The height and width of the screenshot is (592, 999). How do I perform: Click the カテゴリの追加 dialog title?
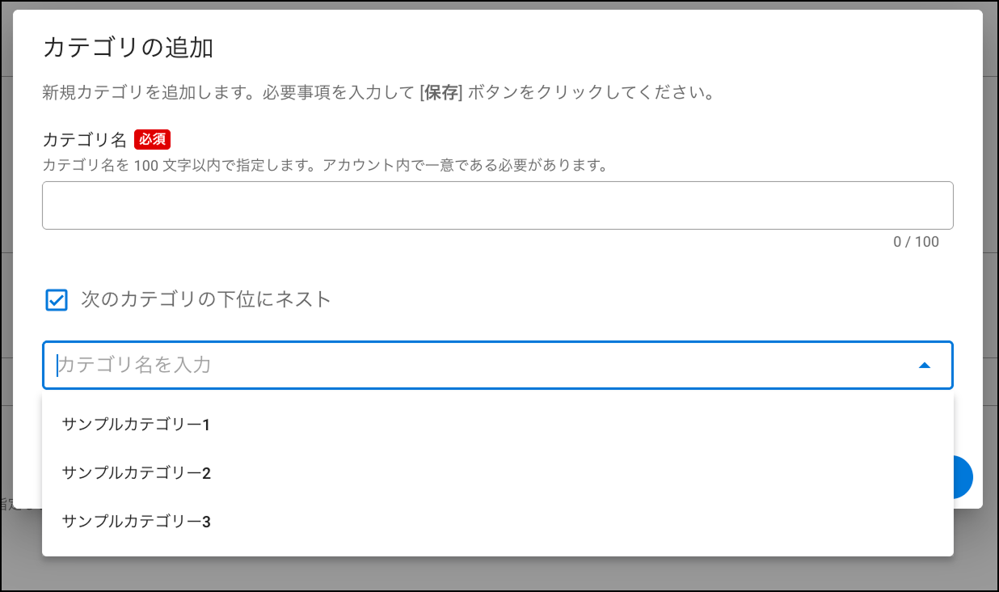[128, 48]
